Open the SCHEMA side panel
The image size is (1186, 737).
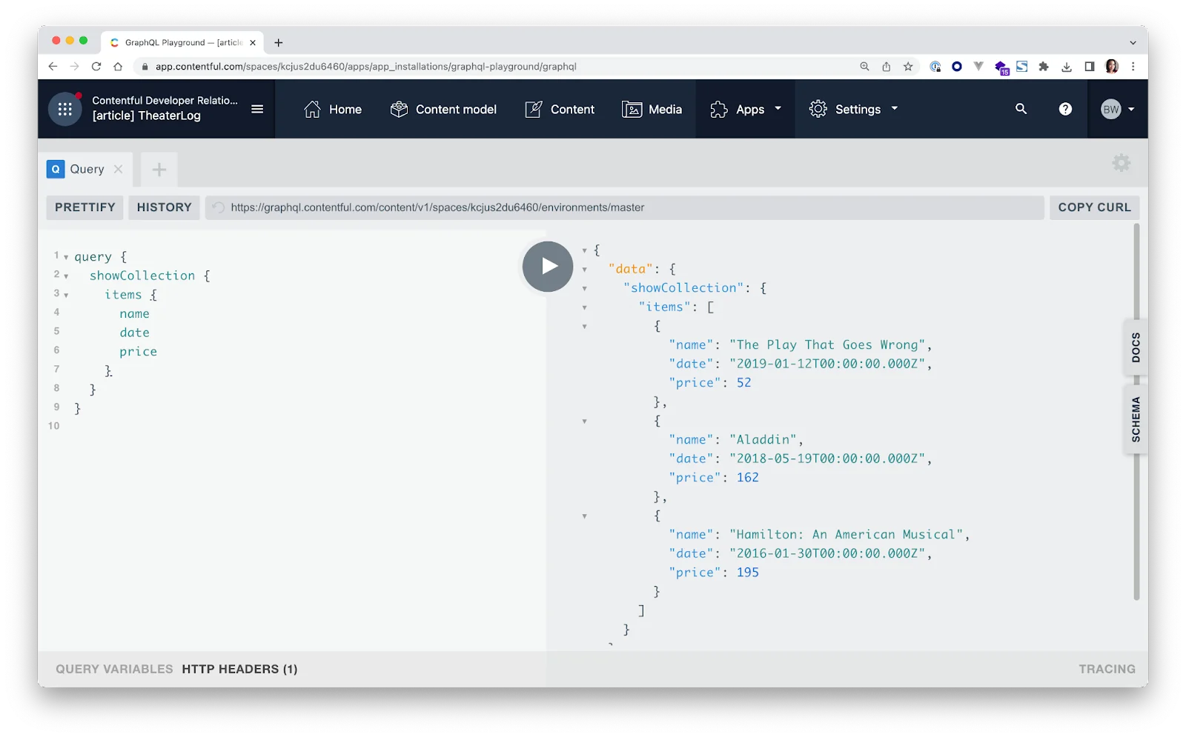1136,419
